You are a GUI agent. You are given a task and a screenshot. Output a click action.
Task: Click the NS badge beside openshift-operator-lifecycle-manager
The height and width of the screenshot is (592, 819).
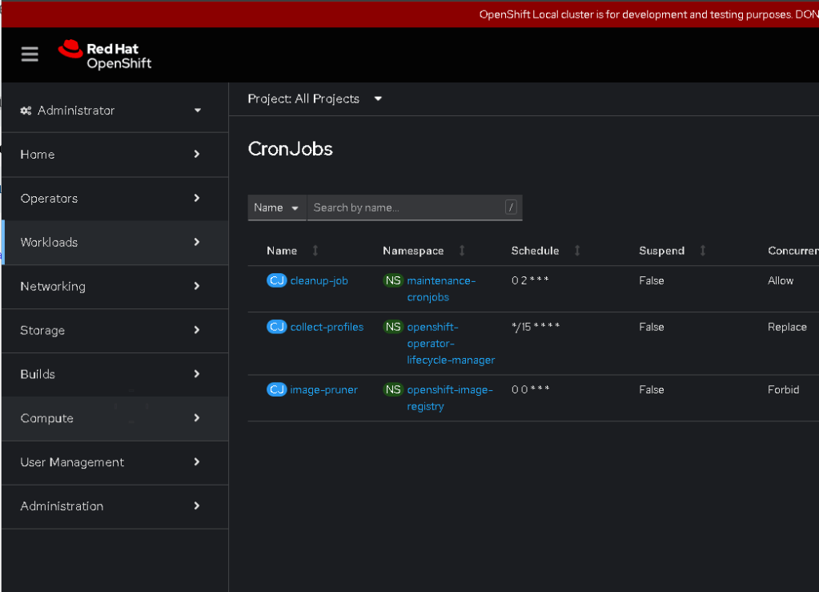point(393,327)
